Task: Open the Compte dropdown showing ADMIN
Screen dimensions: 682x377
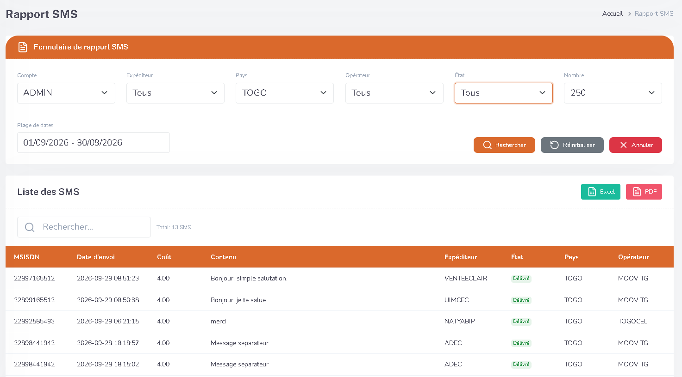Action: tap(66, 93)
